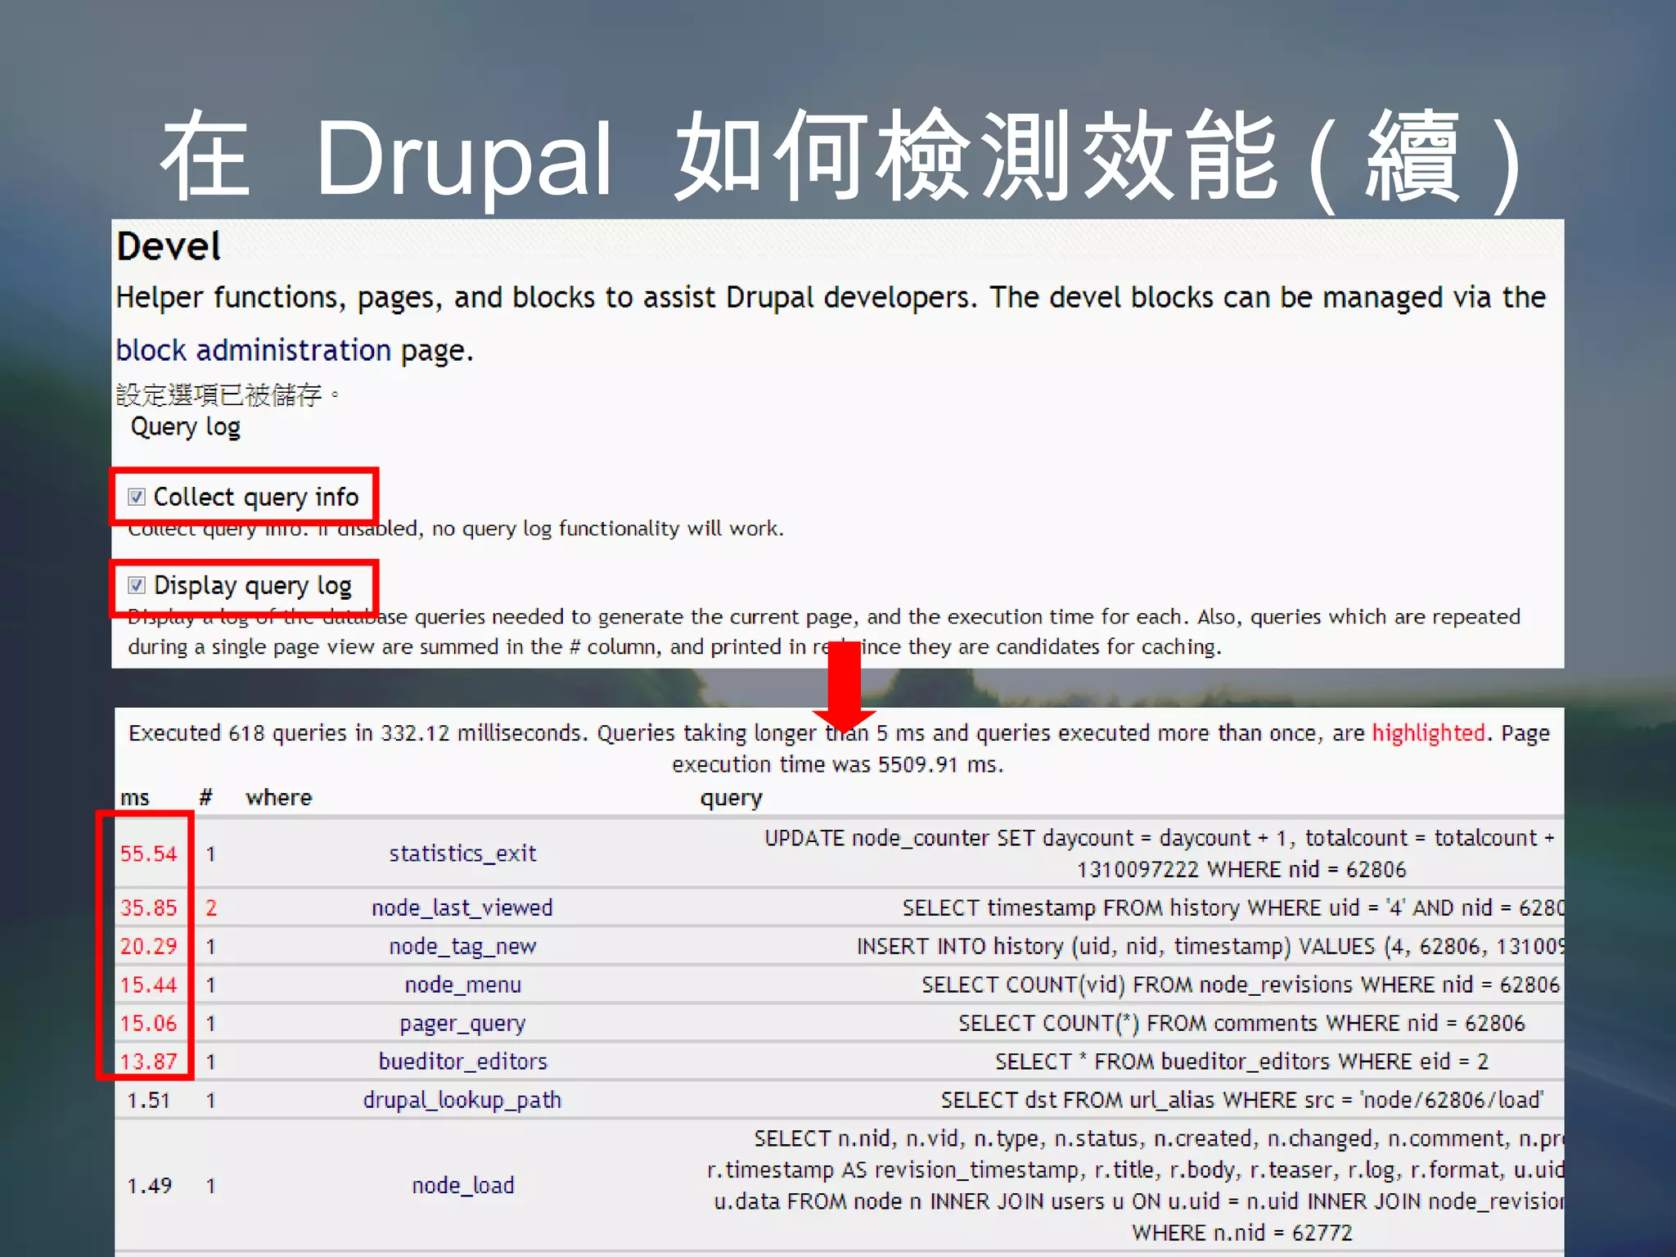The width and height of the screenshot is (1676, 1257).
Task: Select the 13.87 ms value
Action: [148, 1061]
